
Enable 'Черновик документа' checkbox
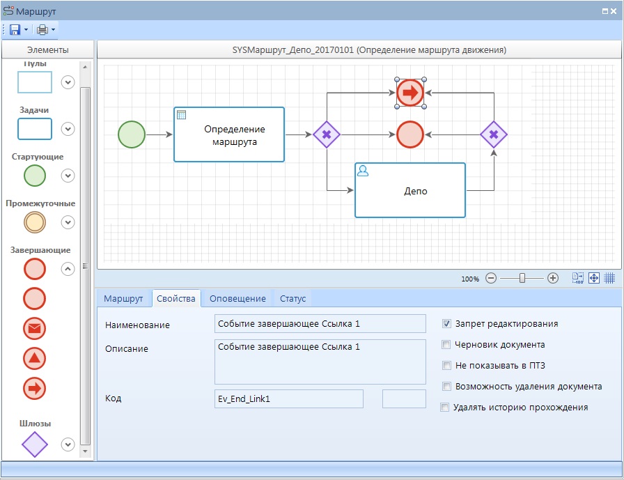click(x=446, y=345)
